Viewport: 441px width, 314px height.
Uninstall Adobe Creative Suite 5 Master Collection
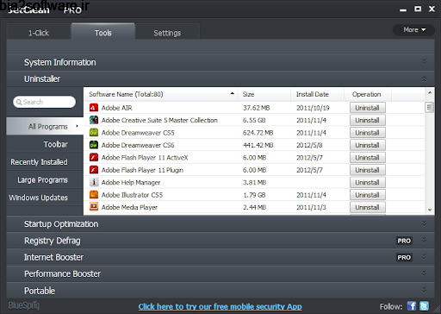(368, 120)
